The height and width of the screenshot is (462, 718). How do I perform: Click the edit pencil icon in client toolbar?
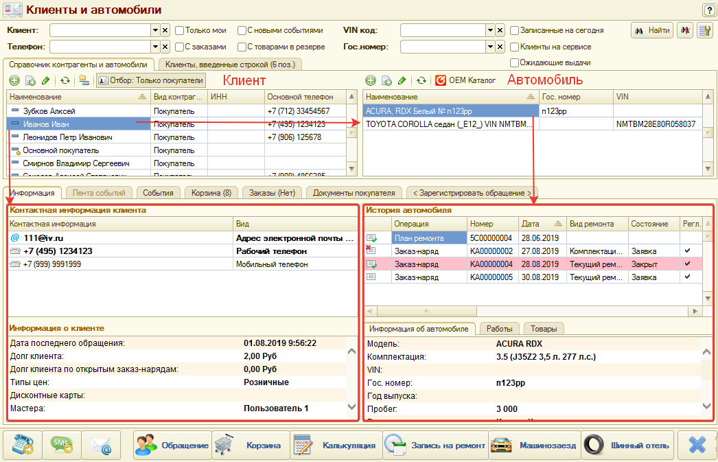tap(45, 80)
